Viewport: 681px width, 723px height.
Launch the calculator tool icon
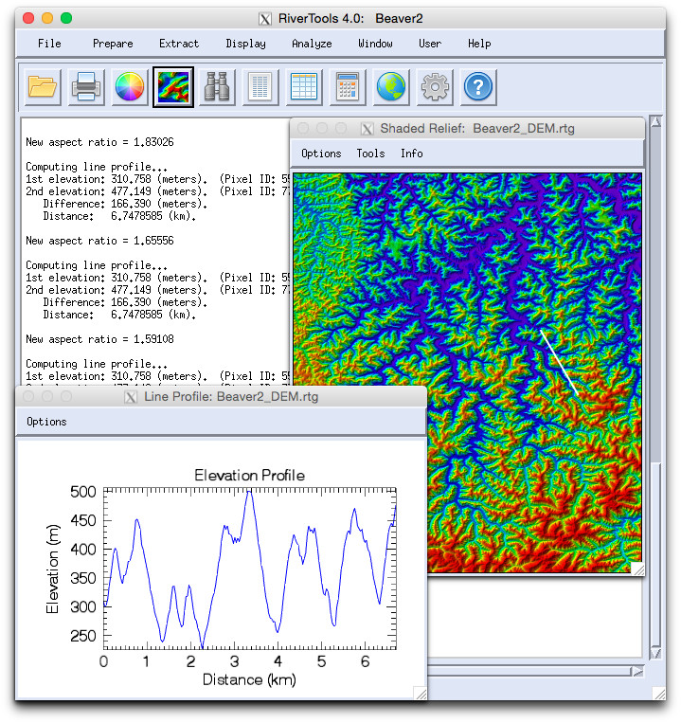[x=348, y=88]
